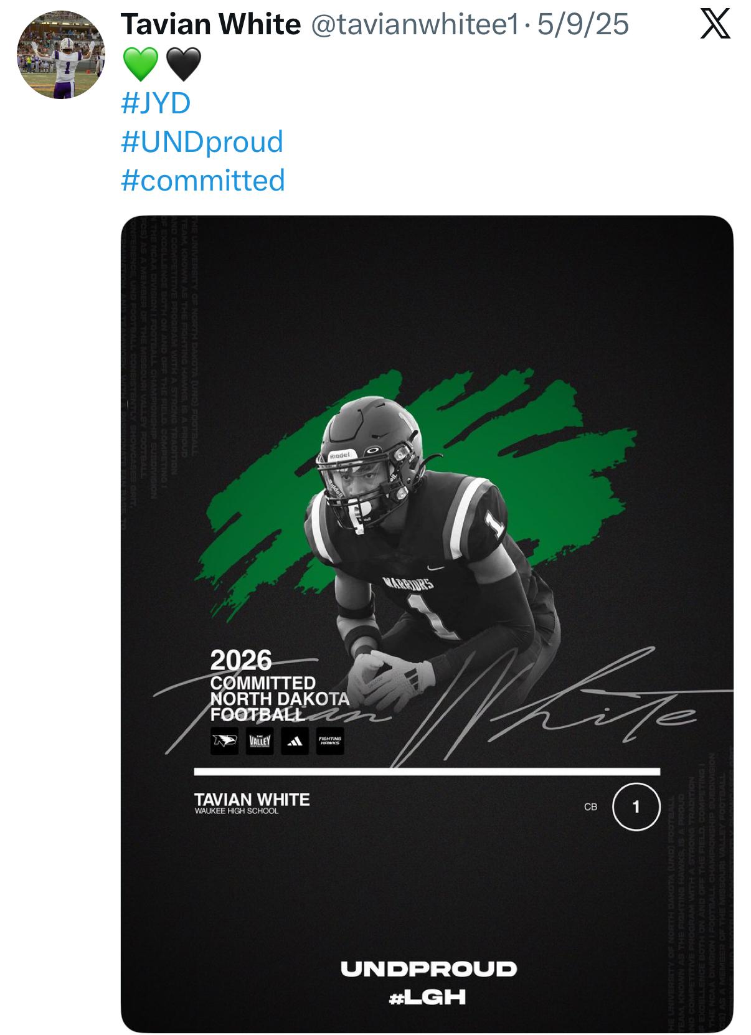Click the circled number 1 badge
The height and width of the screenshot is (1035, 751).
636,807
